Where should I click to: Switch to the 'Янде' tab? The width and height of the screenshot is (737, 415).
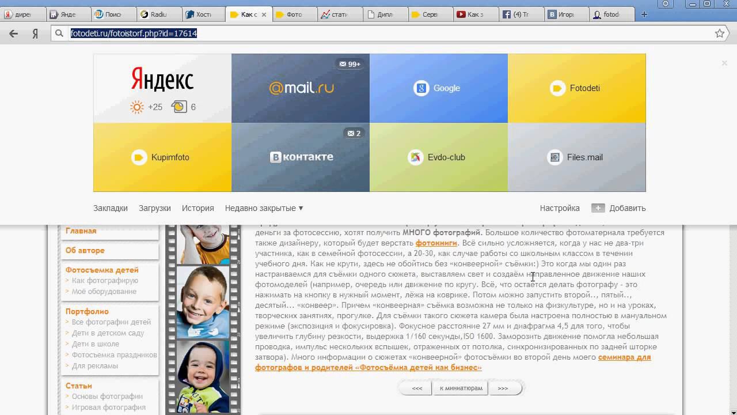(67, 14)
